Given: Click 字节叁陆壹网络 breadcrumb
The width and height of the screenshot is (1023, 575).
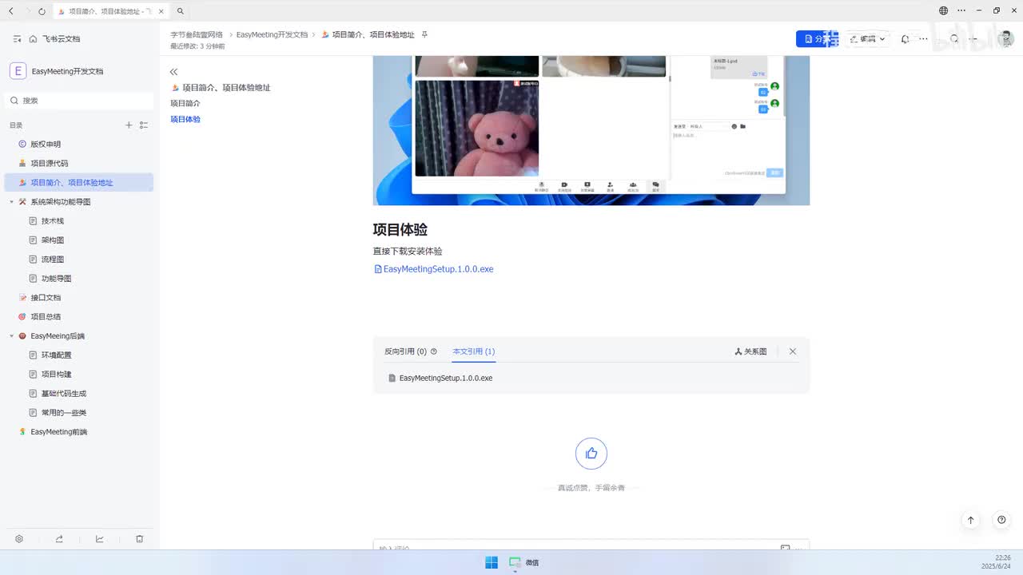Looking at the screenshot, I should coord(197,35).
